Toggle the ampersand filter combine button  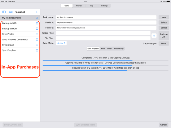pyautogui.click(x=154, y=36)
